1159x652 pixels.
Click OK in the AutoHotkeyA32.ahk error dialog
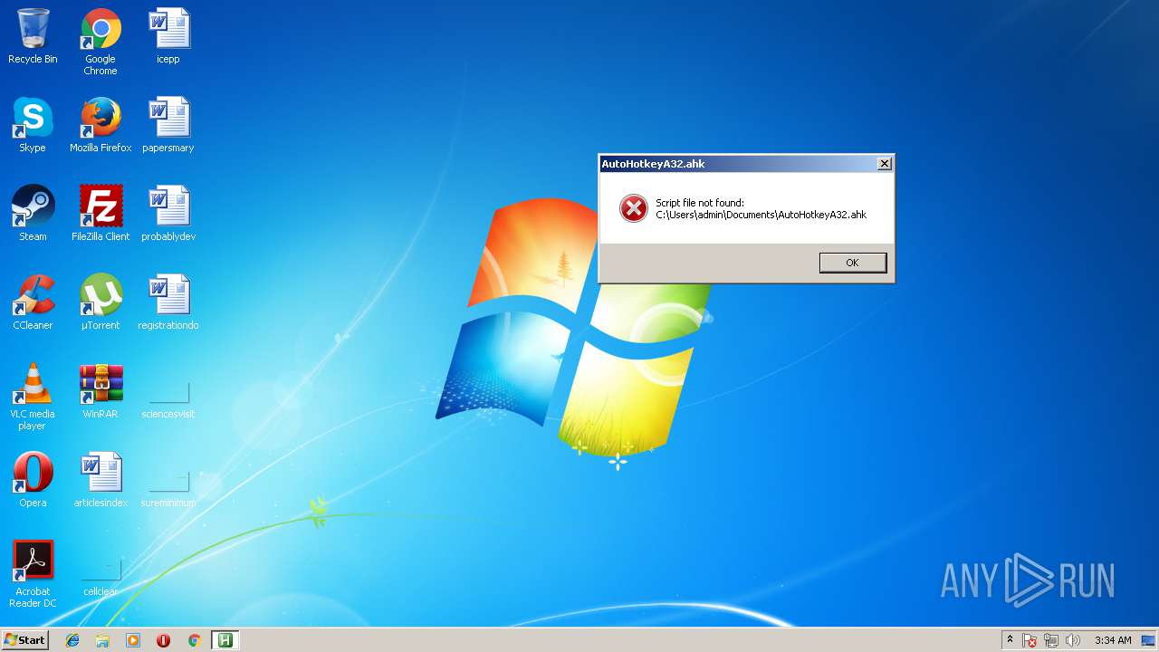852,263
